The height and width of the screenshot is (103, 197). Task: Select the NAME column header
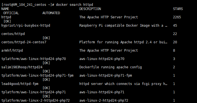click(5, 9)
